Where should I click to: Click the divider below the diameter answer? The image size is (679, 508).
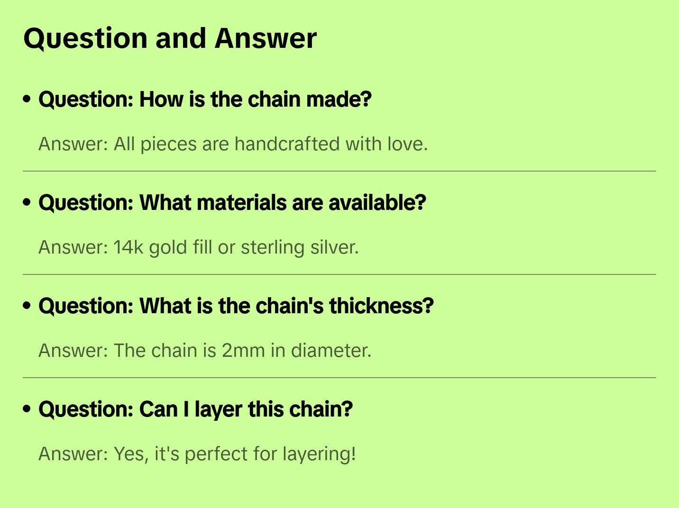pos(339,378)
